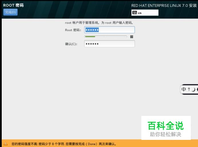198x147 pixels.
Task: Click the root account description text
Action: [x=99, y=23]
